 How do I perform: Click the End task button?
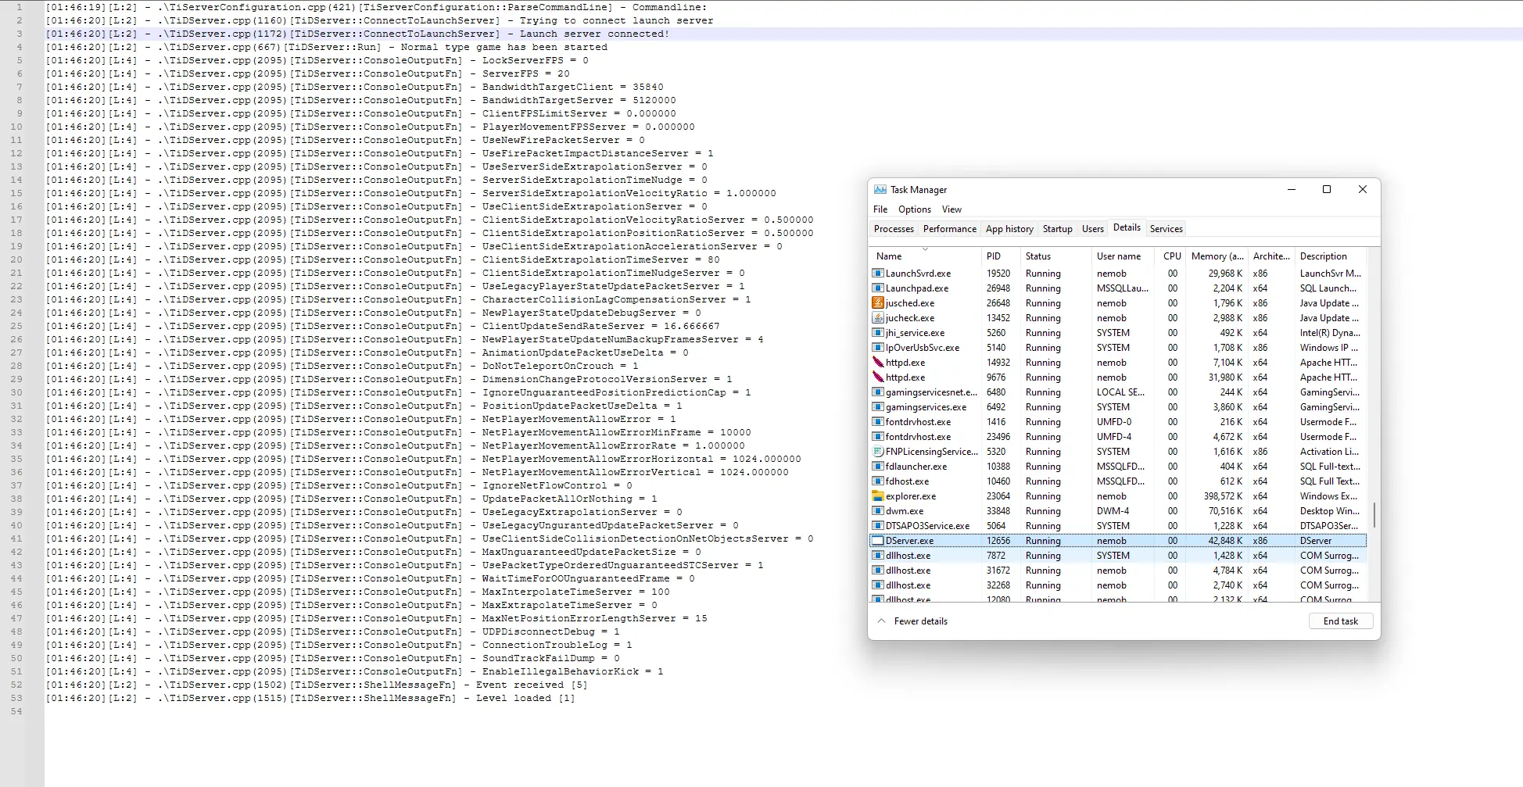point(1341,621)
